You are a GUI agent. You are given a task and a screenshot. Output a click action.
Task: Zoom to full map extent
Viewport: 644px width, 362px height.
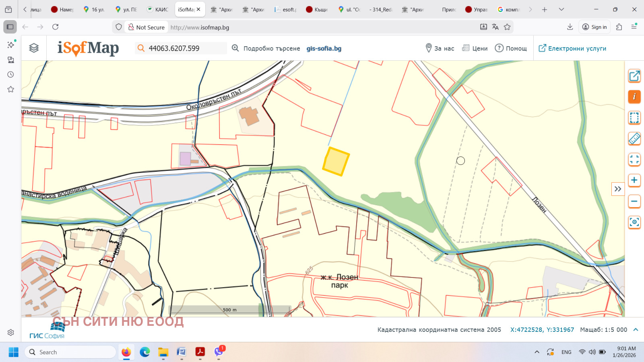tap(634, 160)
